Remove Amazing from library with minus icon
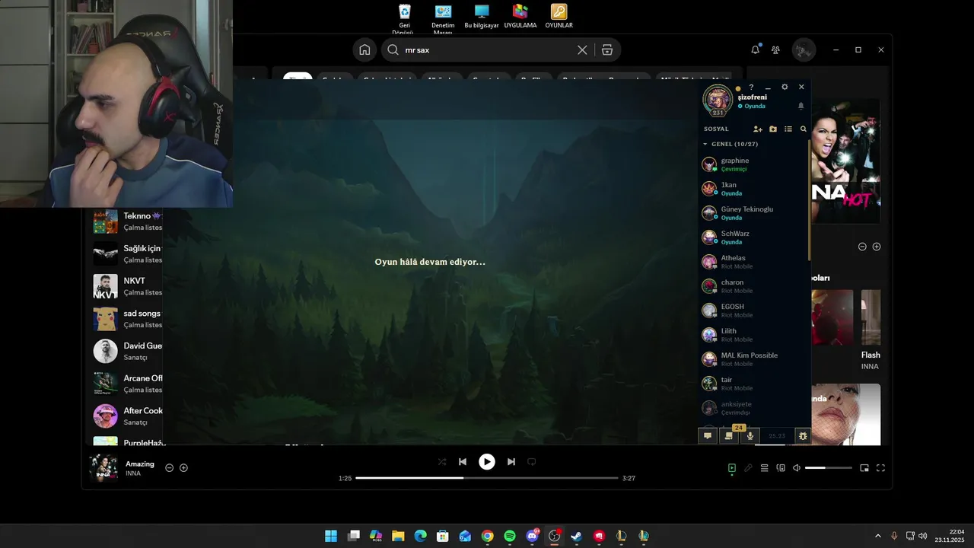This screenshot has height=548, width=974. pyautogui.click(x=170, y=468)
